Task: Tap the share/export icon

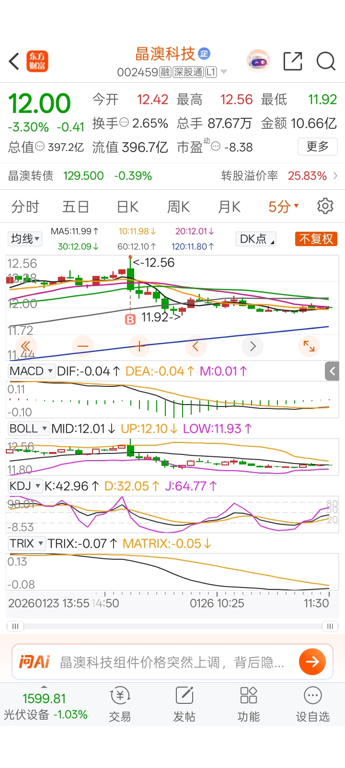Action: pos(293,61)
